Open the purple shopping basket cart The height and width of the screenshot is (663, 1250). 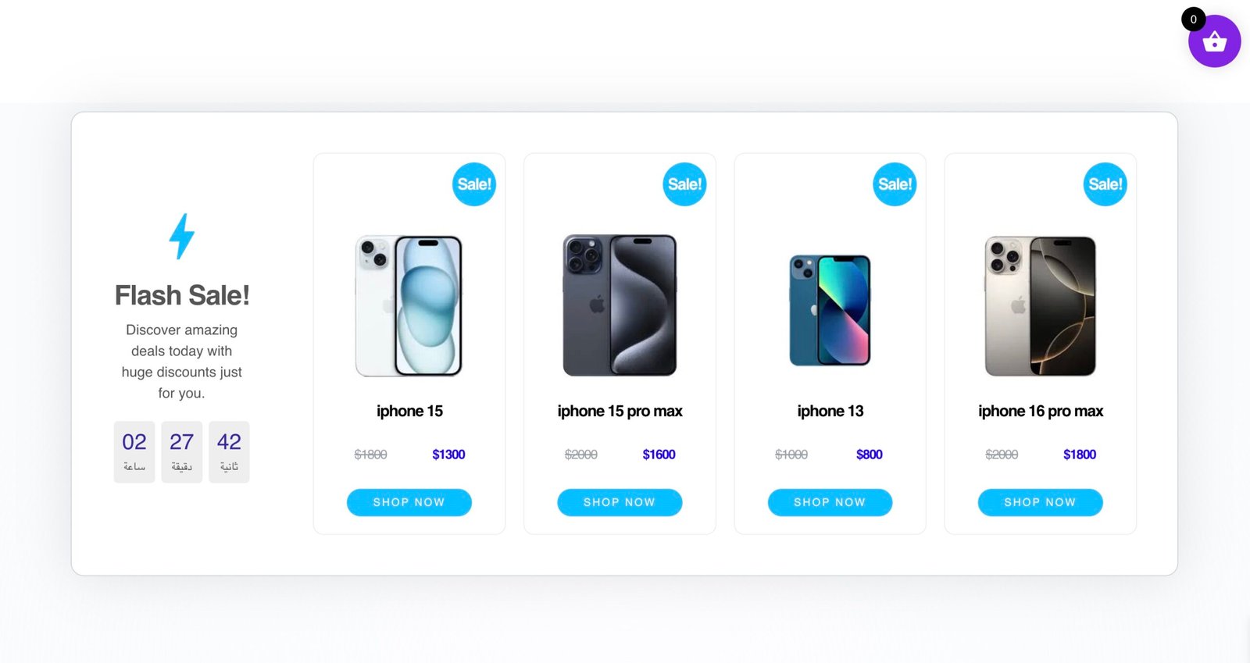1214,41
